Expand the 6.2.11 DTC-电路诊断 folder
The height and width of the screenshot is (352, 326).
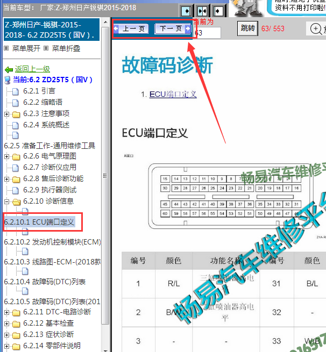(7, 312)
